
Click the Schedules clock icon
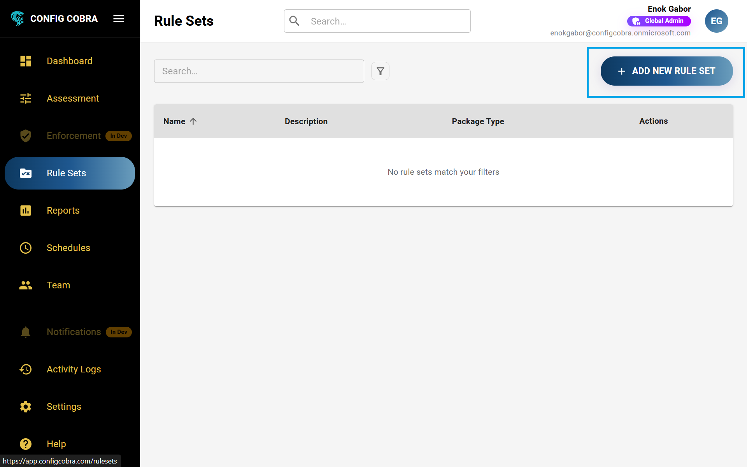tap(25, 248)
